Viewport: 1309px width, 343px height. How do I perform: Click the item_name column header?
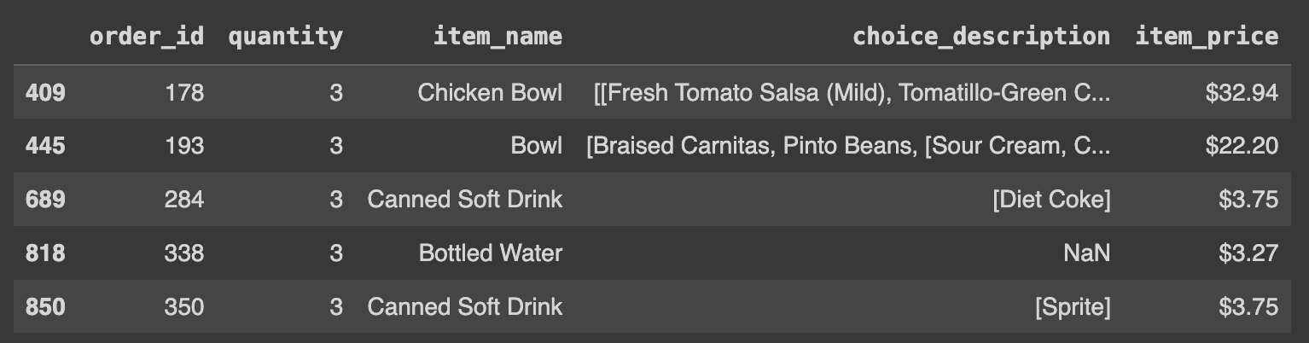click(x=497, y=37)
